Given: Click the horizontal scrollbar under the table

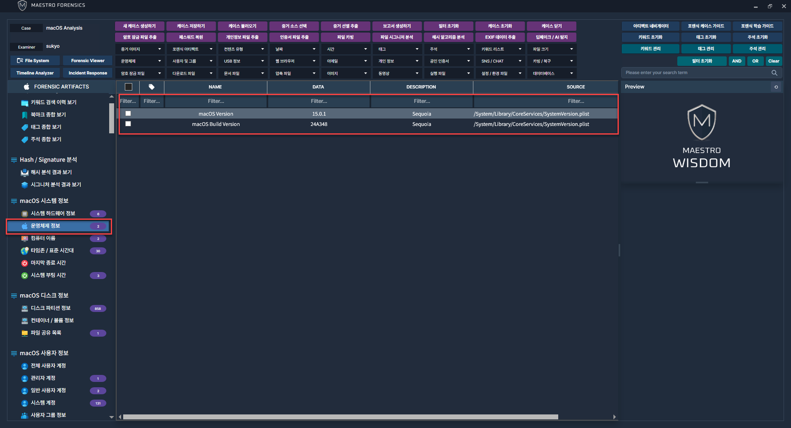Looking at the screenshot, I should point(340,417).
